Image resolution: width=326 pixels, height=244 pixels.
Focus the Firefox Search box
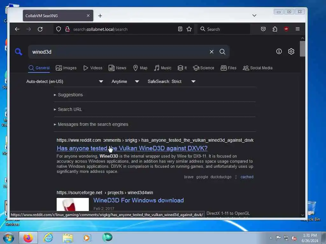(x=224, y=29)
